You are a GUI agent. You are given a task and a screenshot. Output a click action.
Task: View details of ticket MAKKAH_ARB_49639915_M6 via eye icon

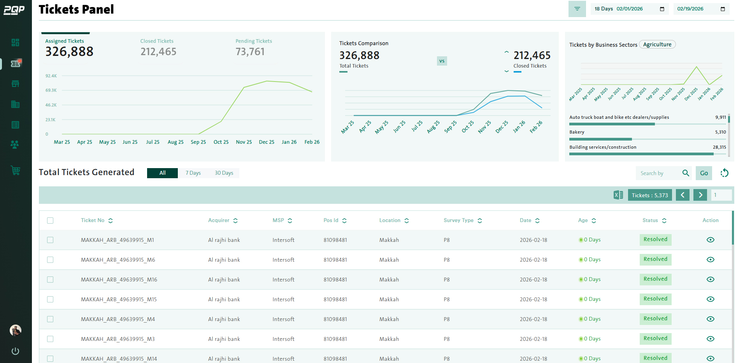pos(710,259)
